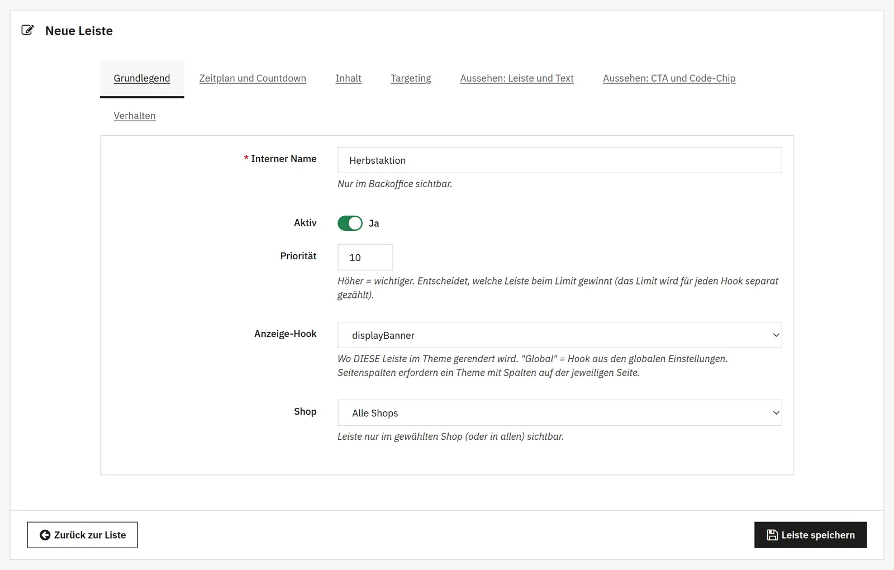The image size is (894, 570).
Task: Click the chevron arrow of Alle Shops select
Action: (x=776, y=413)
